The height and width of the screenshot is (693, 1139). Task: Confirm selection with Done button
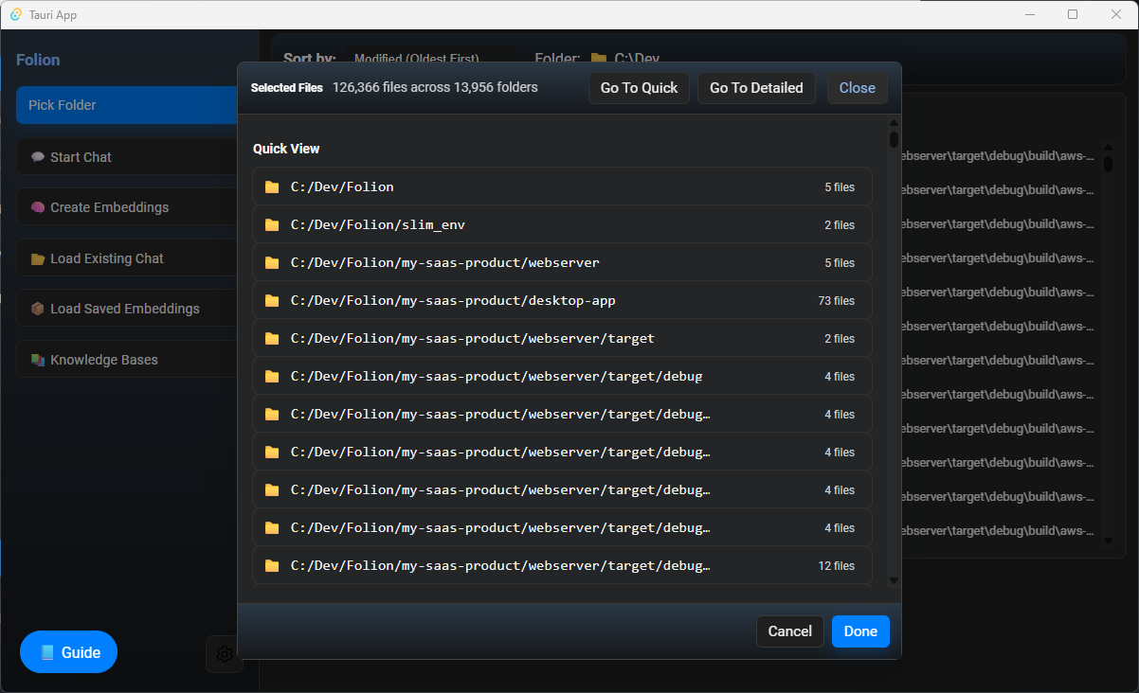(x=860, y=631)
